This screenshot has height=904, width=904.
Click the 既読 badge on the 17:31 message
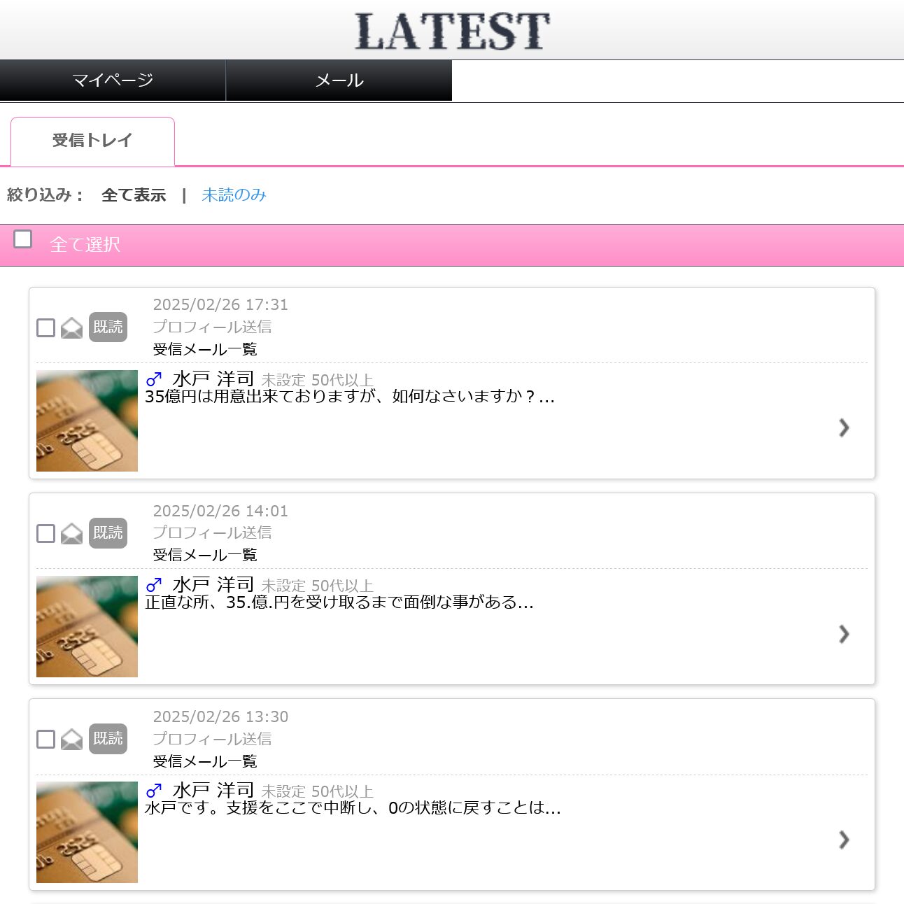[108, 327]
